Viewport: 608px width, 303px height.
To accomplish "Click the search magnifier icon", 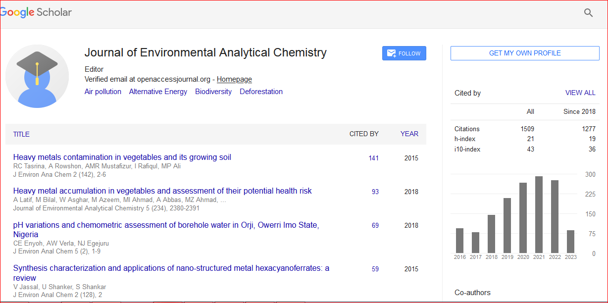I will (588, 13).
